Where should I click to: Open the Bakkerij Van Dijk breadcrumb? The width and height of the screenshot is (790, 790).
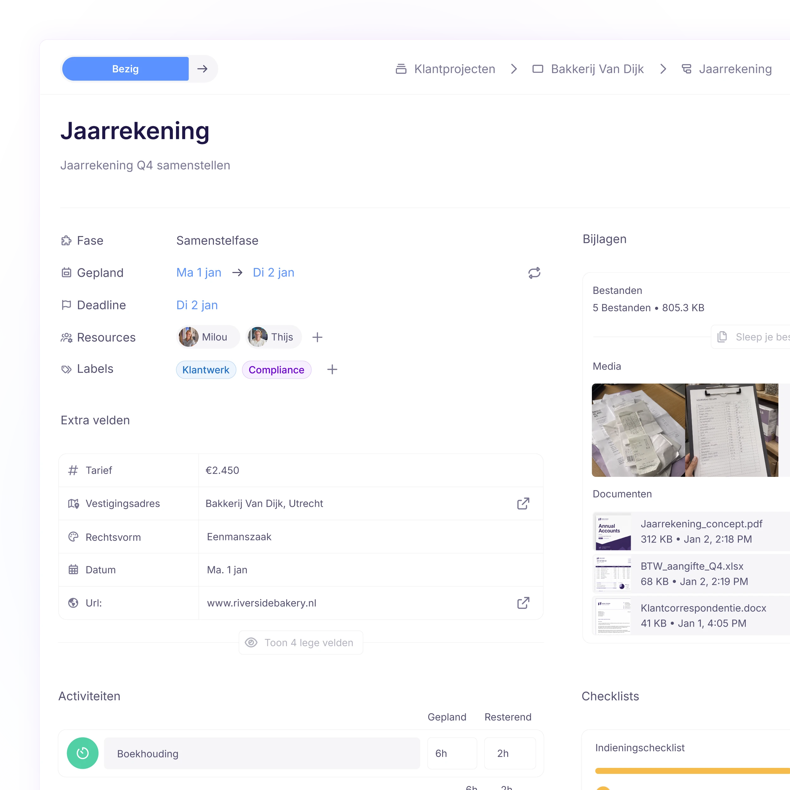click(x=597, y=69)
